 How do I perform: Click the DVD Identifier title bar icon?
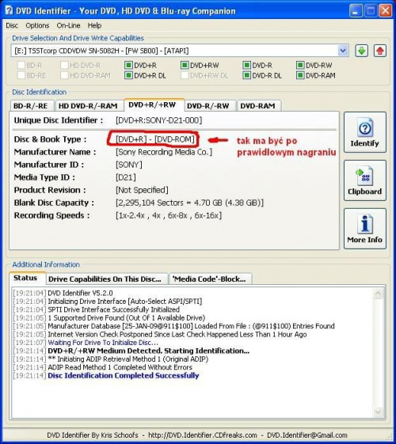[9, 11]
